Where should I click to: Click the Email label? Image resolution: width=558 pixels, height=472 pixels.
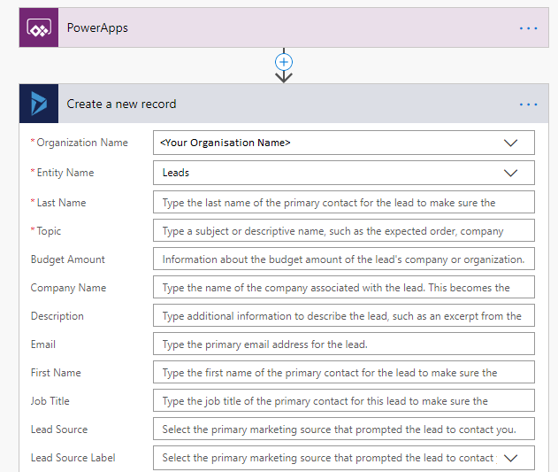[43, 344]
